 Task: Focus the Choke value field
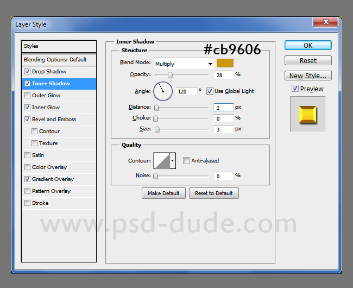(223, 118)
